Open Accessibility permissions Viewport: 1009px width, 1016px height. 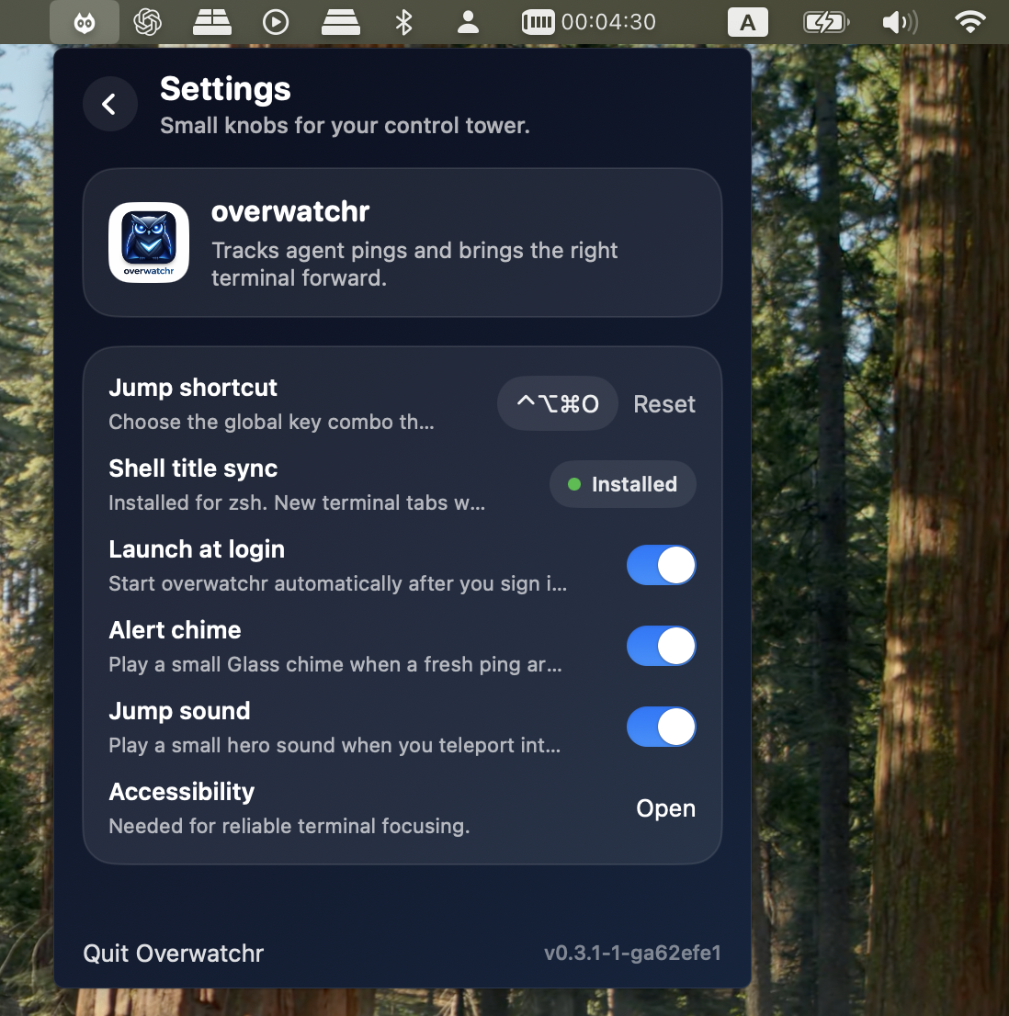pyautogui.click(x=665, y=808)
